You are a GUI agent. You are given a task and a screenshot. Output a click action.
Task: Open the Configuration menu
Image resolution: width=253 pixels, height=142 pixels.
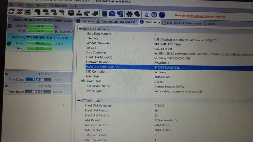58,6
